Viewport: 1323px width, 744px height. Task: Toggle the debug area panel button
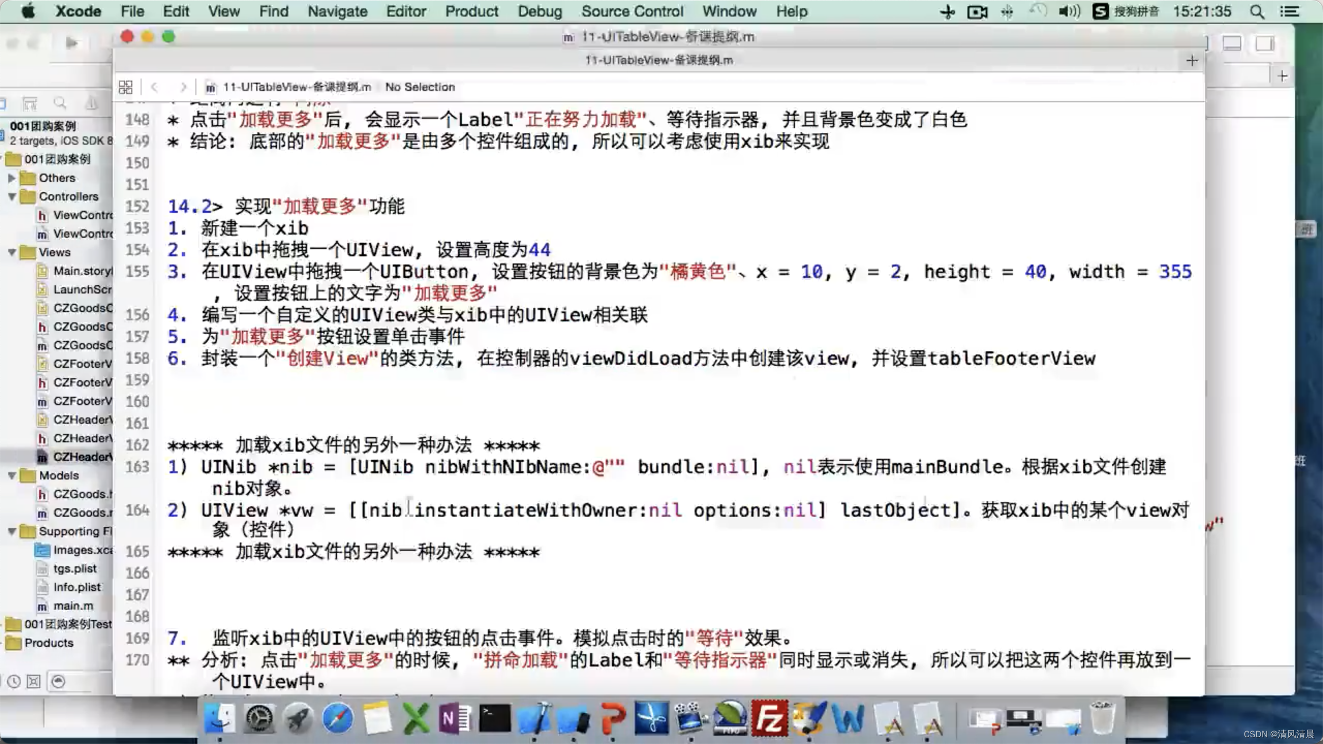tap(1232, 43)
